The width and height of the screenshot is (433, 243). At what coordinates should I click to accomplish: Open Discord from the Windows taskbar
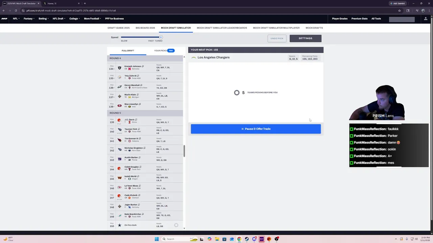[x=254, y=239]
